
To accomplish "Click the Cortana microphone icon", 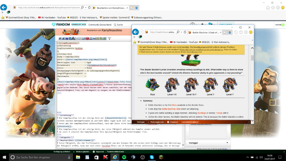I will coord(69,157).
